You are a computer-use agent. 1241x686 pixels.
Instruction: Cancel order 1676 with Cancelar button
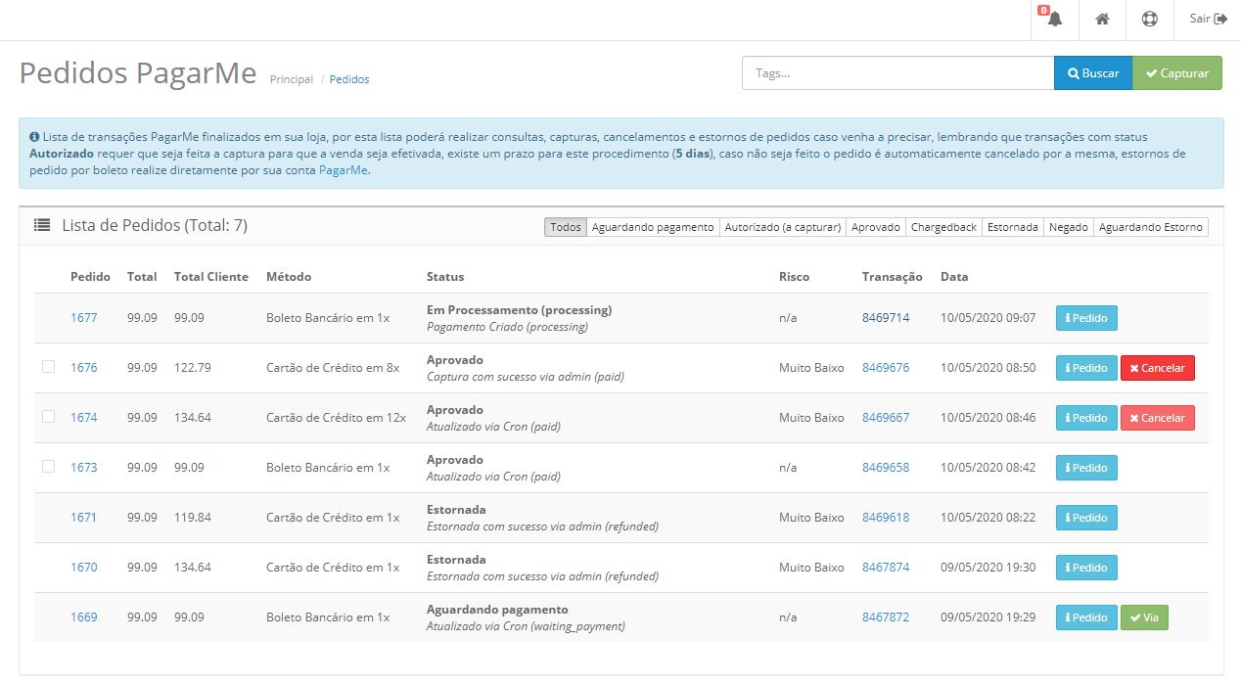coord(1157,368)
